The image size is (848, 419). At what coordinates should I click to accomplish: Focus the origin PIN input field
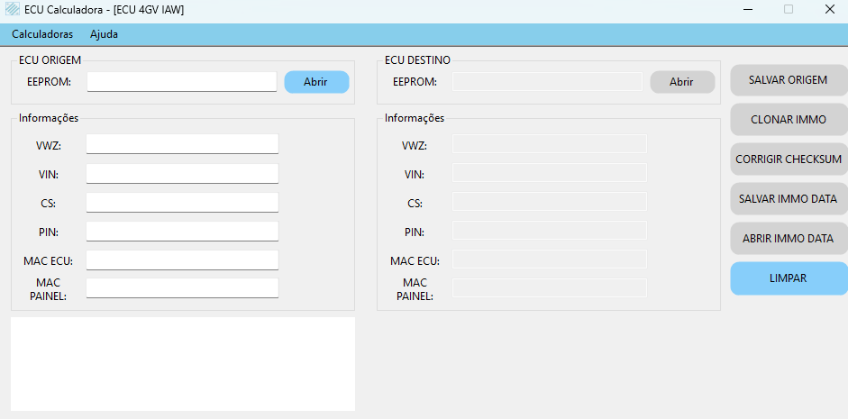182,231
